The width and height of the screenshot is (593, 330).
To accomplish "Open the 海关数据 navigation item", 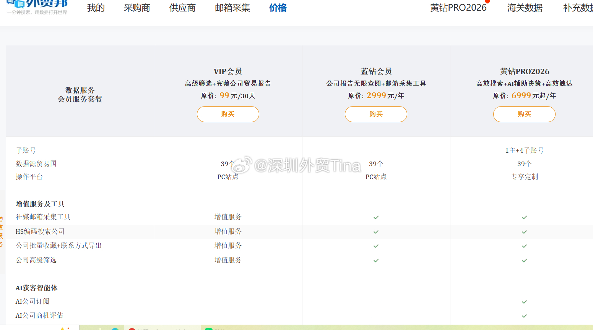I will click(525, 8).
